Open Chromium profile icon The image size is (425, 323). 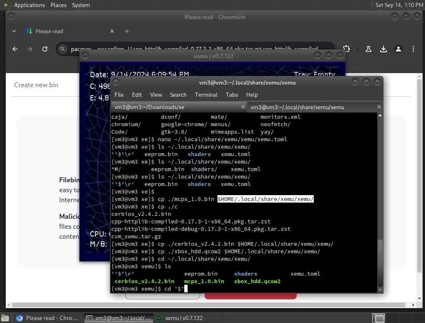(398, 49)
